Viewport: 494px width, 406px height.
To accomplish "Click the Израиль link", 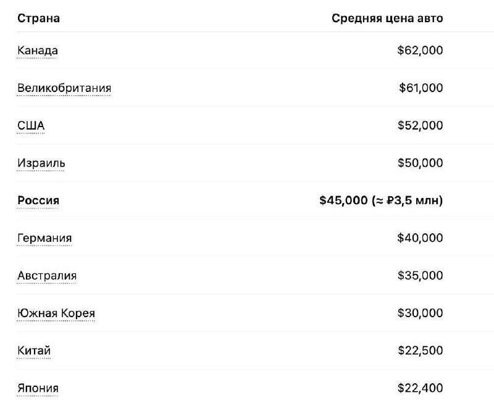I will pyautogui.click(x=41, y=164).
